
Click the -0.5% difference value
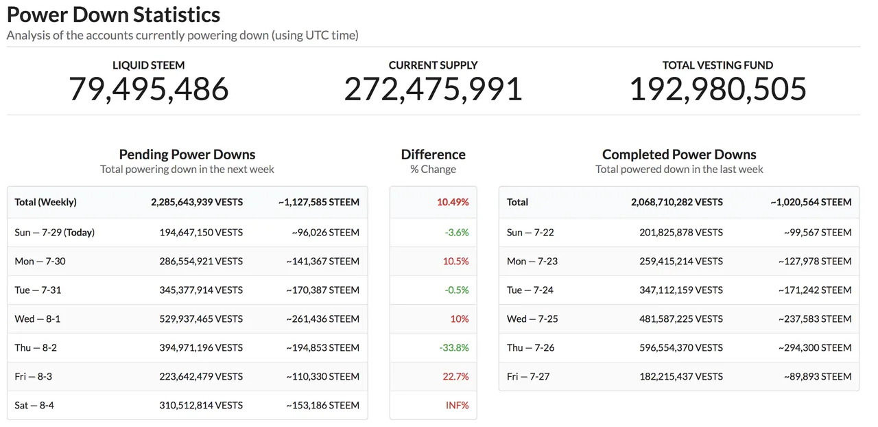tap(457, 290)
